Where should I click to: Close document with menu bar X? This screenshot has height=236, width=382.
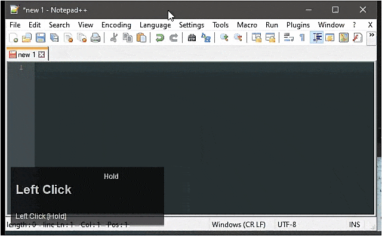tap(370, 25)
